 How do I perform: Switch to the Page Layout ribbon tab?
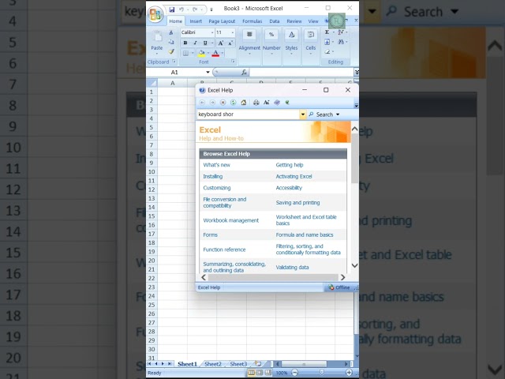click(x=222, y=21)
